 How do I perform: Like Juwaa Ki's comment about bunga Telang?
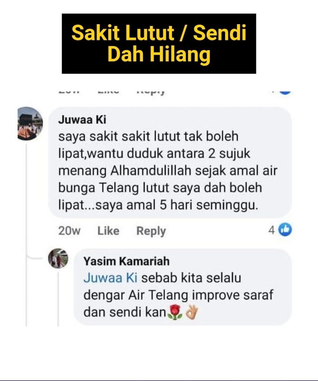pyautogui.click(x=108, y=231)
